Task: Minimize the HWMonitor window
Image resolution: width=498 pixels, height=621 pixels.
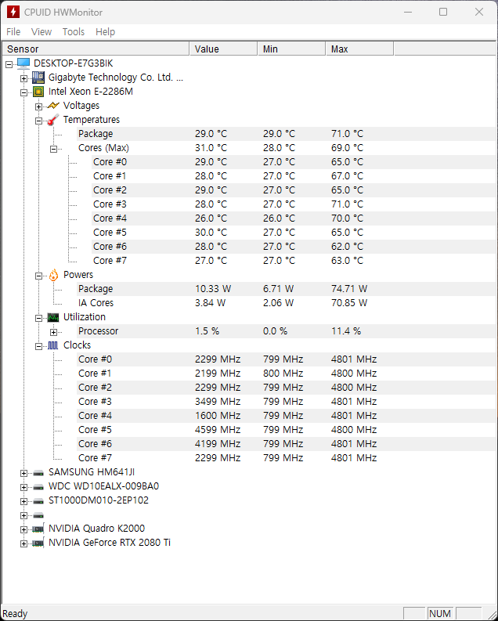Action: (408, 12)
